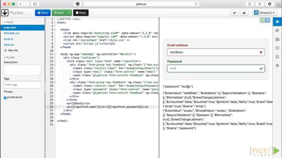Viewport: 282px width, 158px height.
Task: Click the Email address label
Action: tap(178, 45)
